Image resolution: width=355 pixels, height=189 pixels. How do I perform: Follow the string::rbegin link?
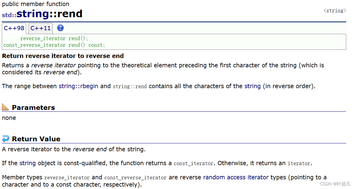(78, 86)
